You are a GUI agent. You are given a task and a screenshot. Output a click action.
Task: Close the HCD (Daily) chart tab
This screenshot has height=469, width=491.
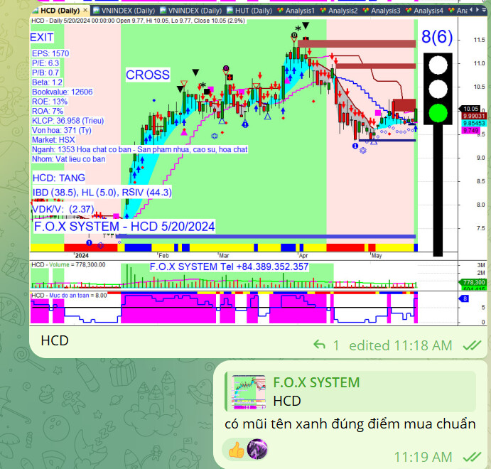point(85,11)
